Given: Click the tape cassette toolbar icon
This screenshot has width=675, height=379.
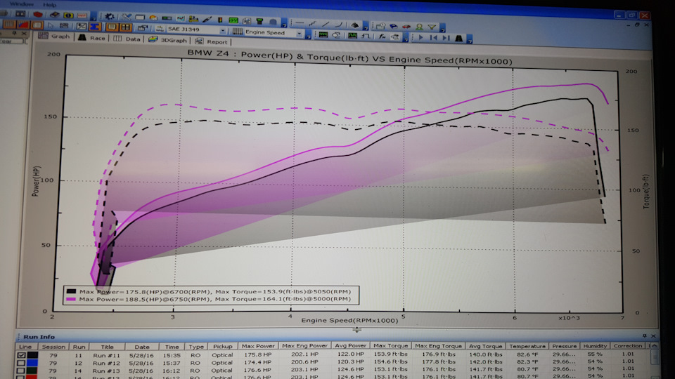Looking at the screenshot, I should point(20,14).
